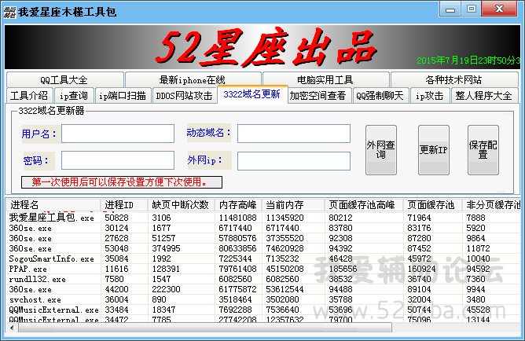Viewport: 525px width, 341px height.
Task: Click process ID cell 36004
Action: [x=116, y=299]
